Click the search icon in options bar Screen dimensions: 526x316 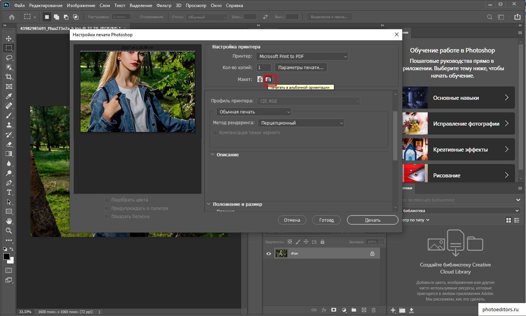tap(490, 17)
